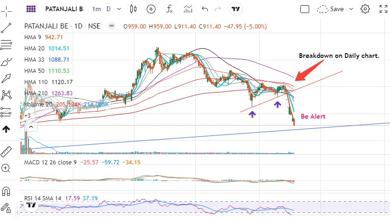Collapse the indicator legend chevron
The height and width of the screenshot is (219, 390).
click(31, 127)
